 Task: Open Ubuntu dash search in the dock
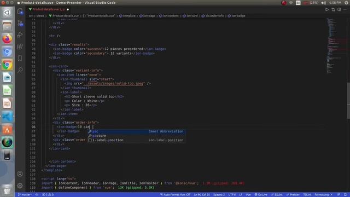click(7, 13)
